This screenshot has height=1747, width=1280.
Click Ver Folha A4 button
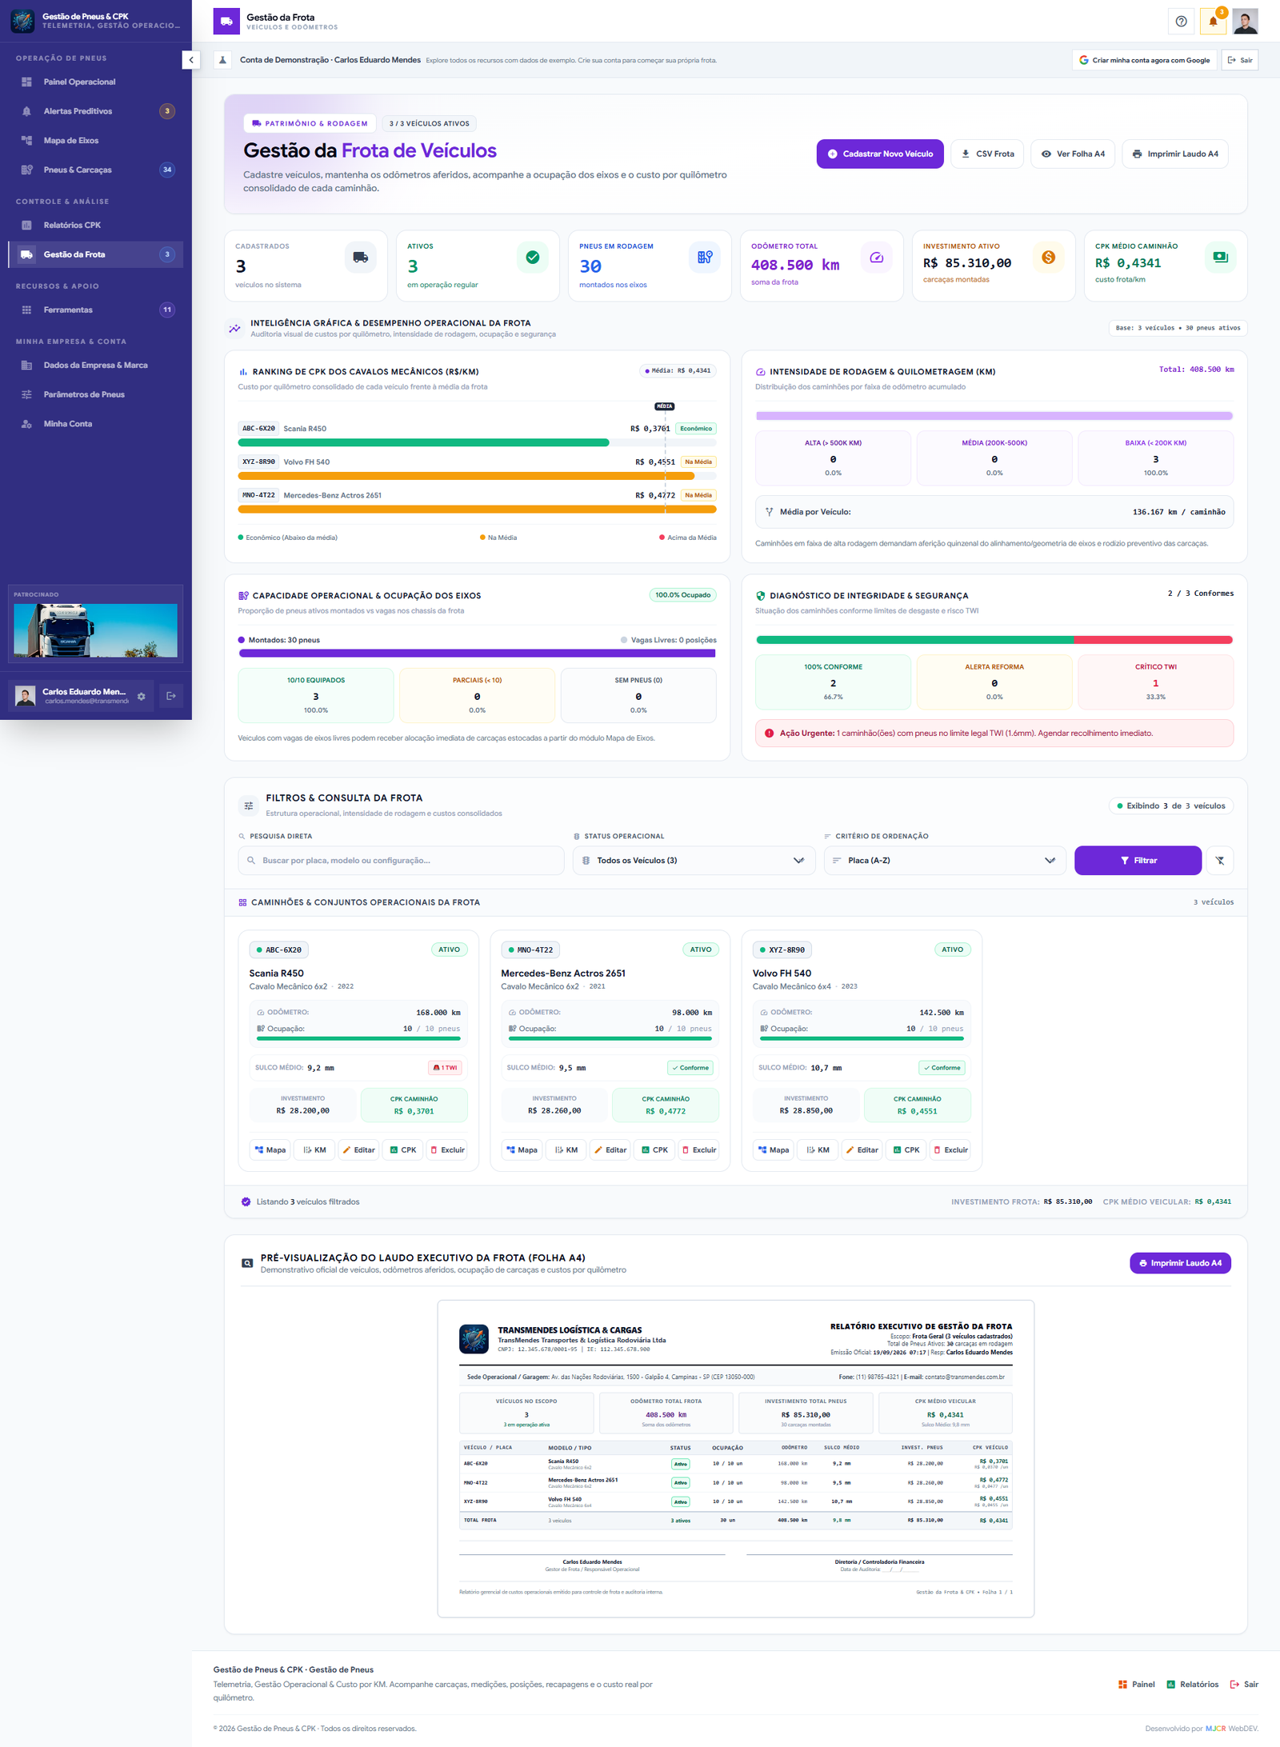tap(1073, 154)
